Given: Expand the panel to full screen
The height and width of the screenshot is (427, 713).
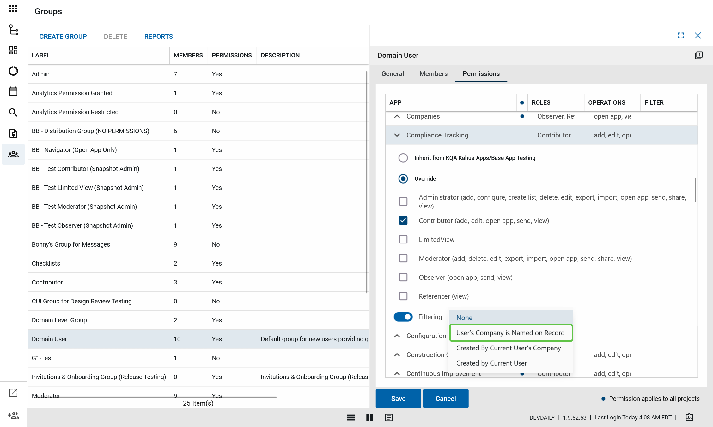Looking at the screenshot, I should click(x=681, y=36).
